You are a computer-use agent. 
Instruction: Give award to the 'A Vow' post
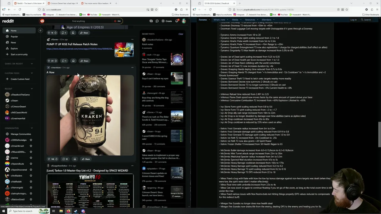[75, 159]
